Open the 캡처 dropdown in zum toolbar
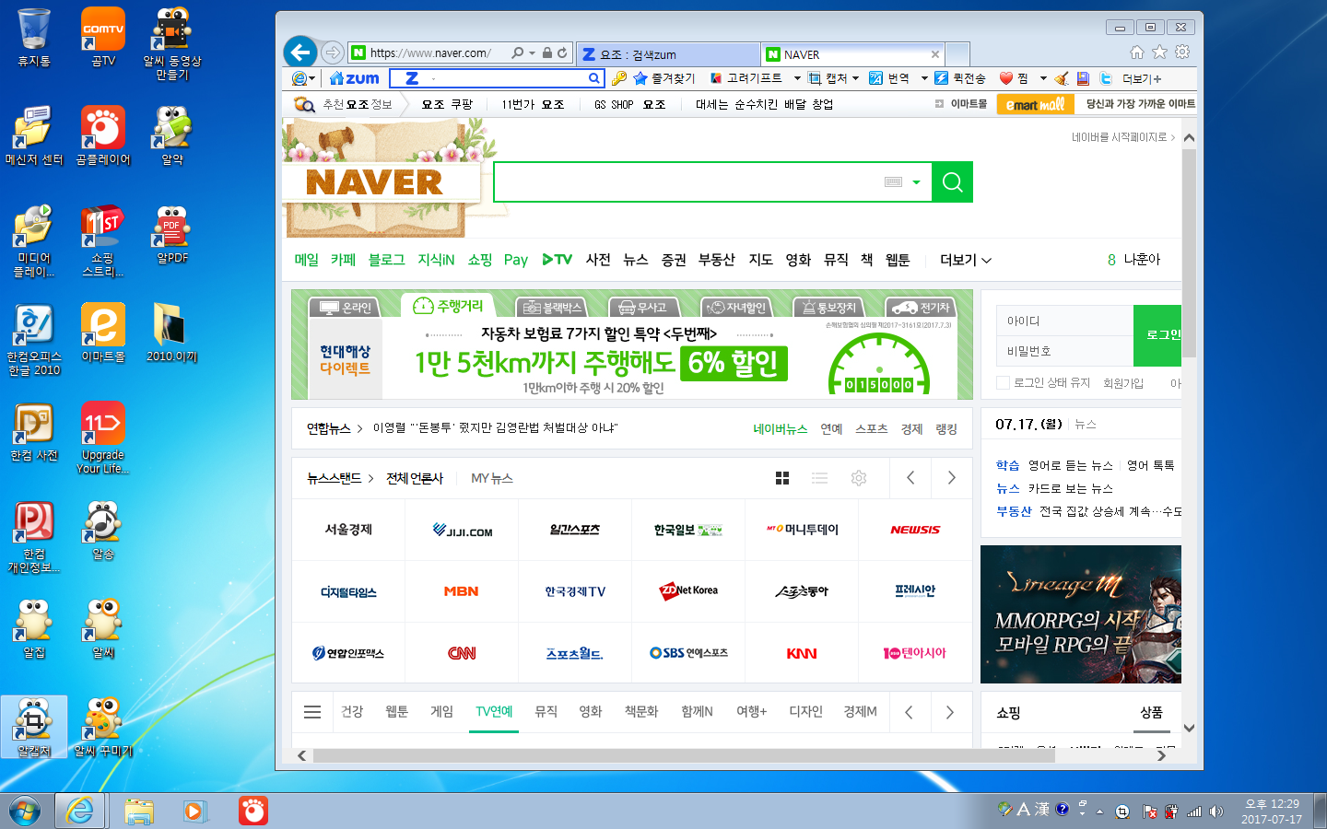 [855, 78]
